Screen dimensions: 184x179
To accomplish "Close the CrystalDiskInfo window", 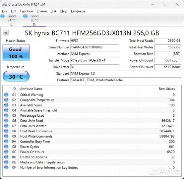I will (x=177, y=4).
